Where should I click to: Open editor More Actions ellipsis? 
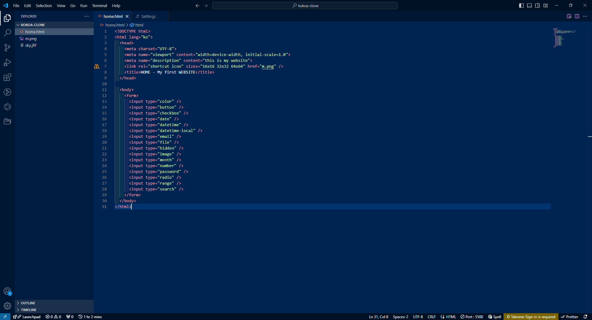coord(585,16)
